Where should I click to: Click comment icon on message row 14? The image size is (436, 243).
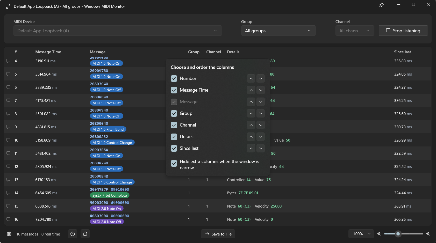9,193
